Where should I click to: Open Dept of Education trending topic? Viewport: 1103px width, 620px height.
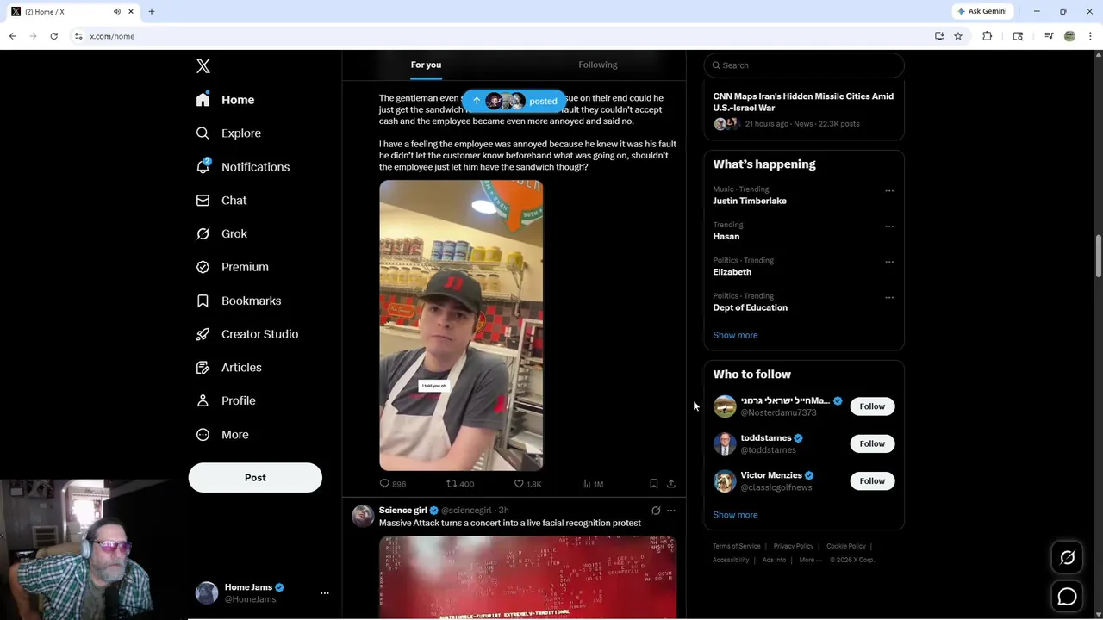750,307
